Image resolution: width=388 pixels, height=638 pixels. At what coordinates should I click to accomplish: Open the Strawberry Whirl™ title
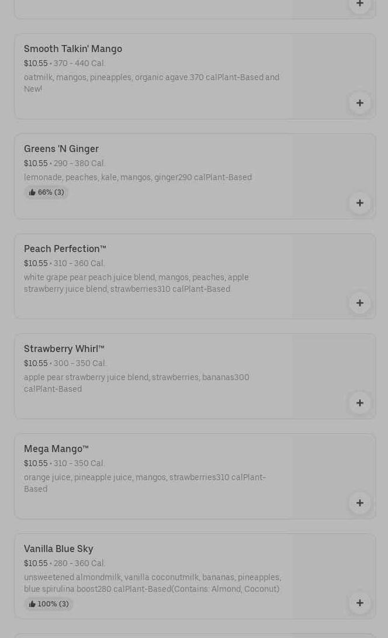tap(64, 349)
